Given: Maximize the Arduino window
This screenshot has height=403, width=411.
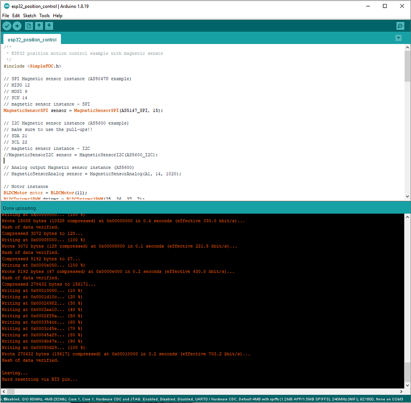Looking at the screenshot, I should pyautogui.click(x=385, y=6).
